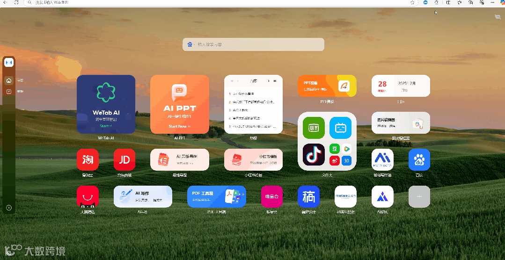
Task: Go to first source in hot-search header
Action: (232, 81)
